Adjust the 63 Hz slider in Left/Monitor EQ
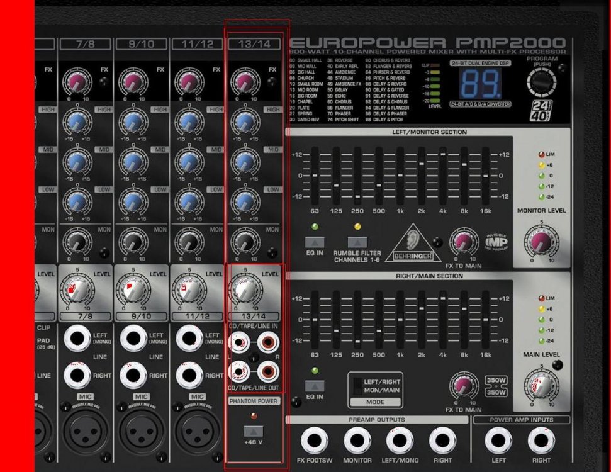 [315, 176]
